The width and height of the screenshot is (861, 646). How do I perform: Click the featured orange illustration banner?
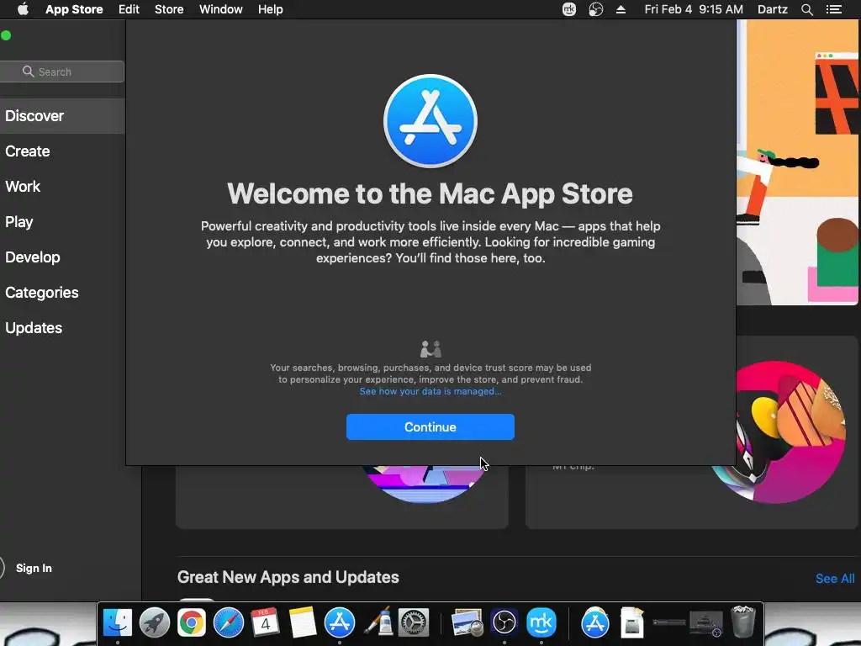(797, 162)
